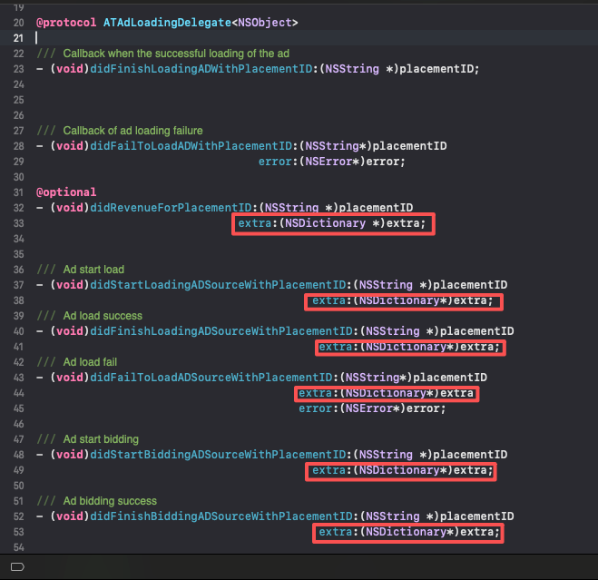
Task: Click 'Ad load fail' comment
Action: [90, 362]
